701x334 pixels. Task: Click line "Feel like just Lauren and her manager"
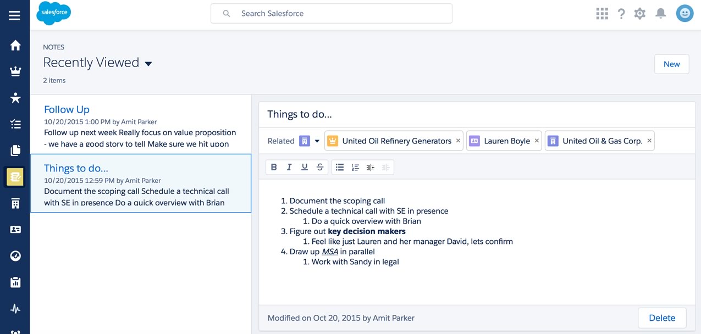coord(412,241)
